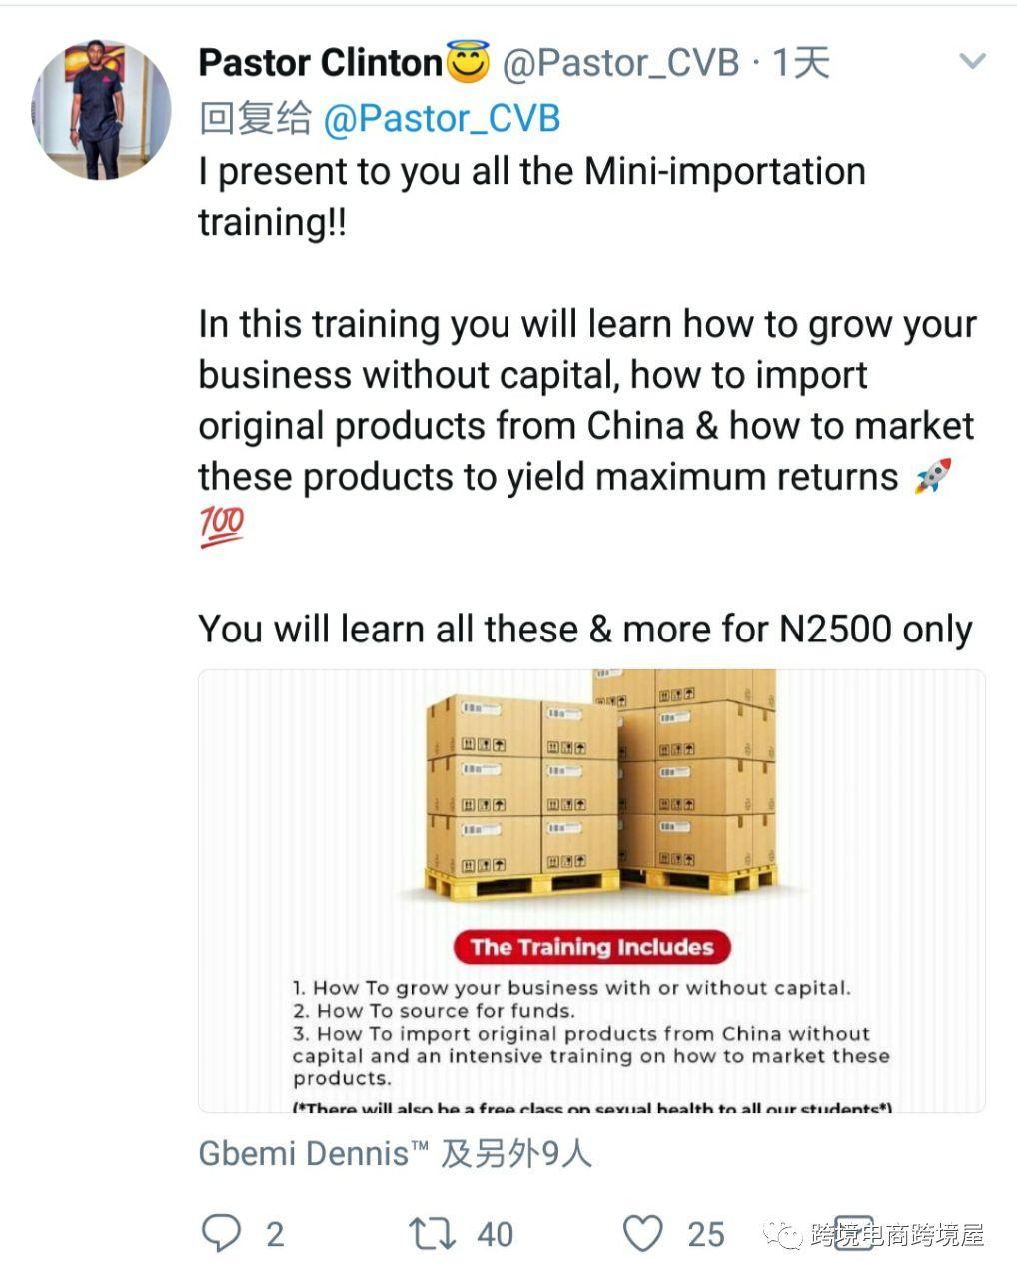
Task: Open Pastor Clinton's profile avatar
Action: [x=101, y=110]
